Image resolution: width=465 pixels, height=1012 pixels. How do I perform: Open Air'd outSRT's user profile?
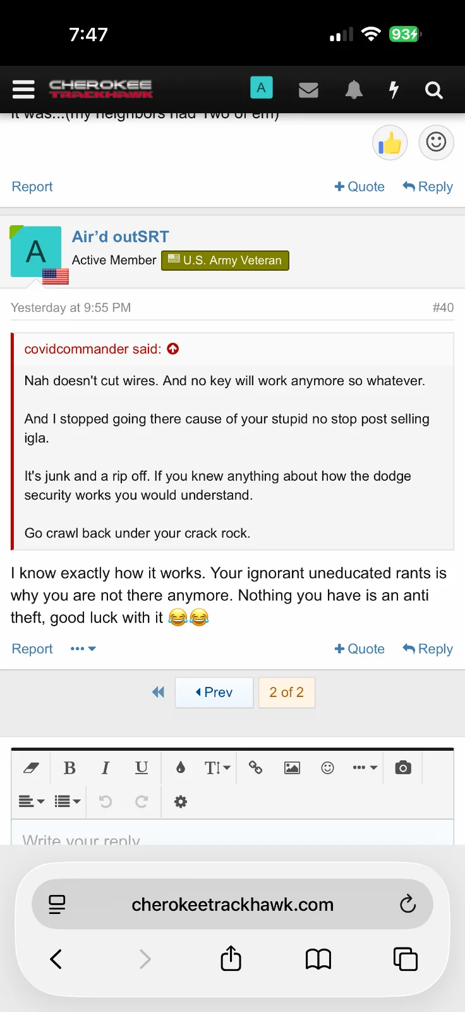pyautogui.click(x=120, y=237)
